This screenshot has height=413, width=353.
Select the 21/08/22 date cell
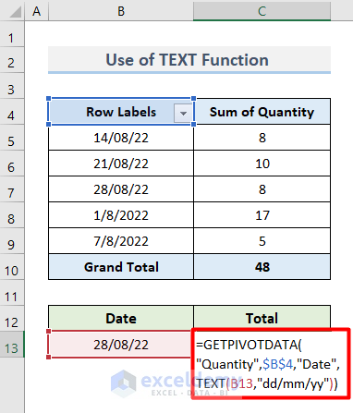pos(121,164)
